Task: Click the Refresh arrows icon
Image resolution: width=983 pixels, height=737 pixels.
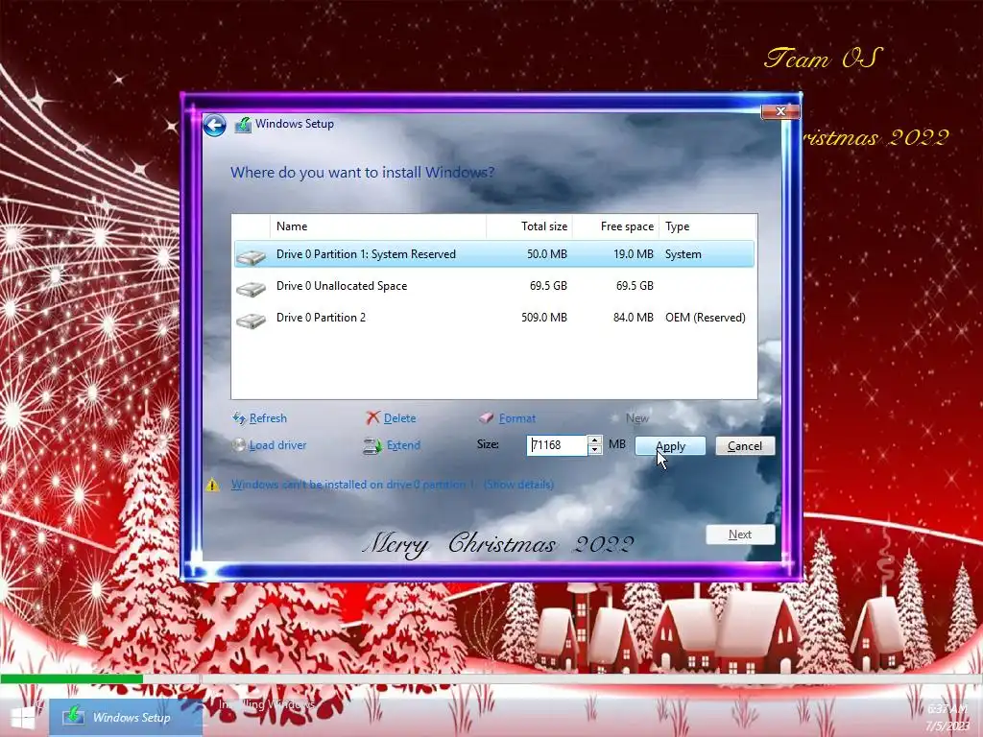Action: point(239,418)
